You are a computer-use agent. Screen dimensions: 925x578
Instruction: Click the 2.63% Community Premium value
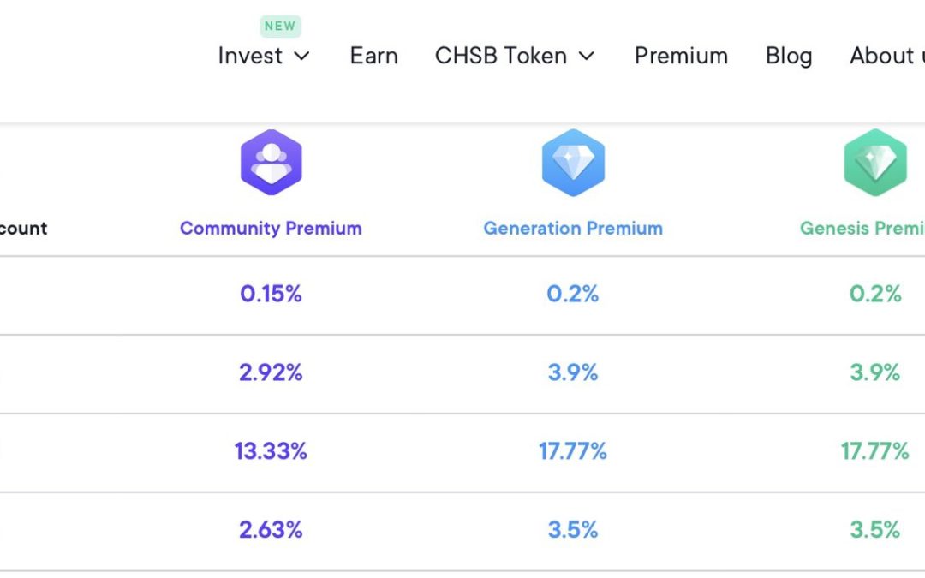[x=271, y=530]
